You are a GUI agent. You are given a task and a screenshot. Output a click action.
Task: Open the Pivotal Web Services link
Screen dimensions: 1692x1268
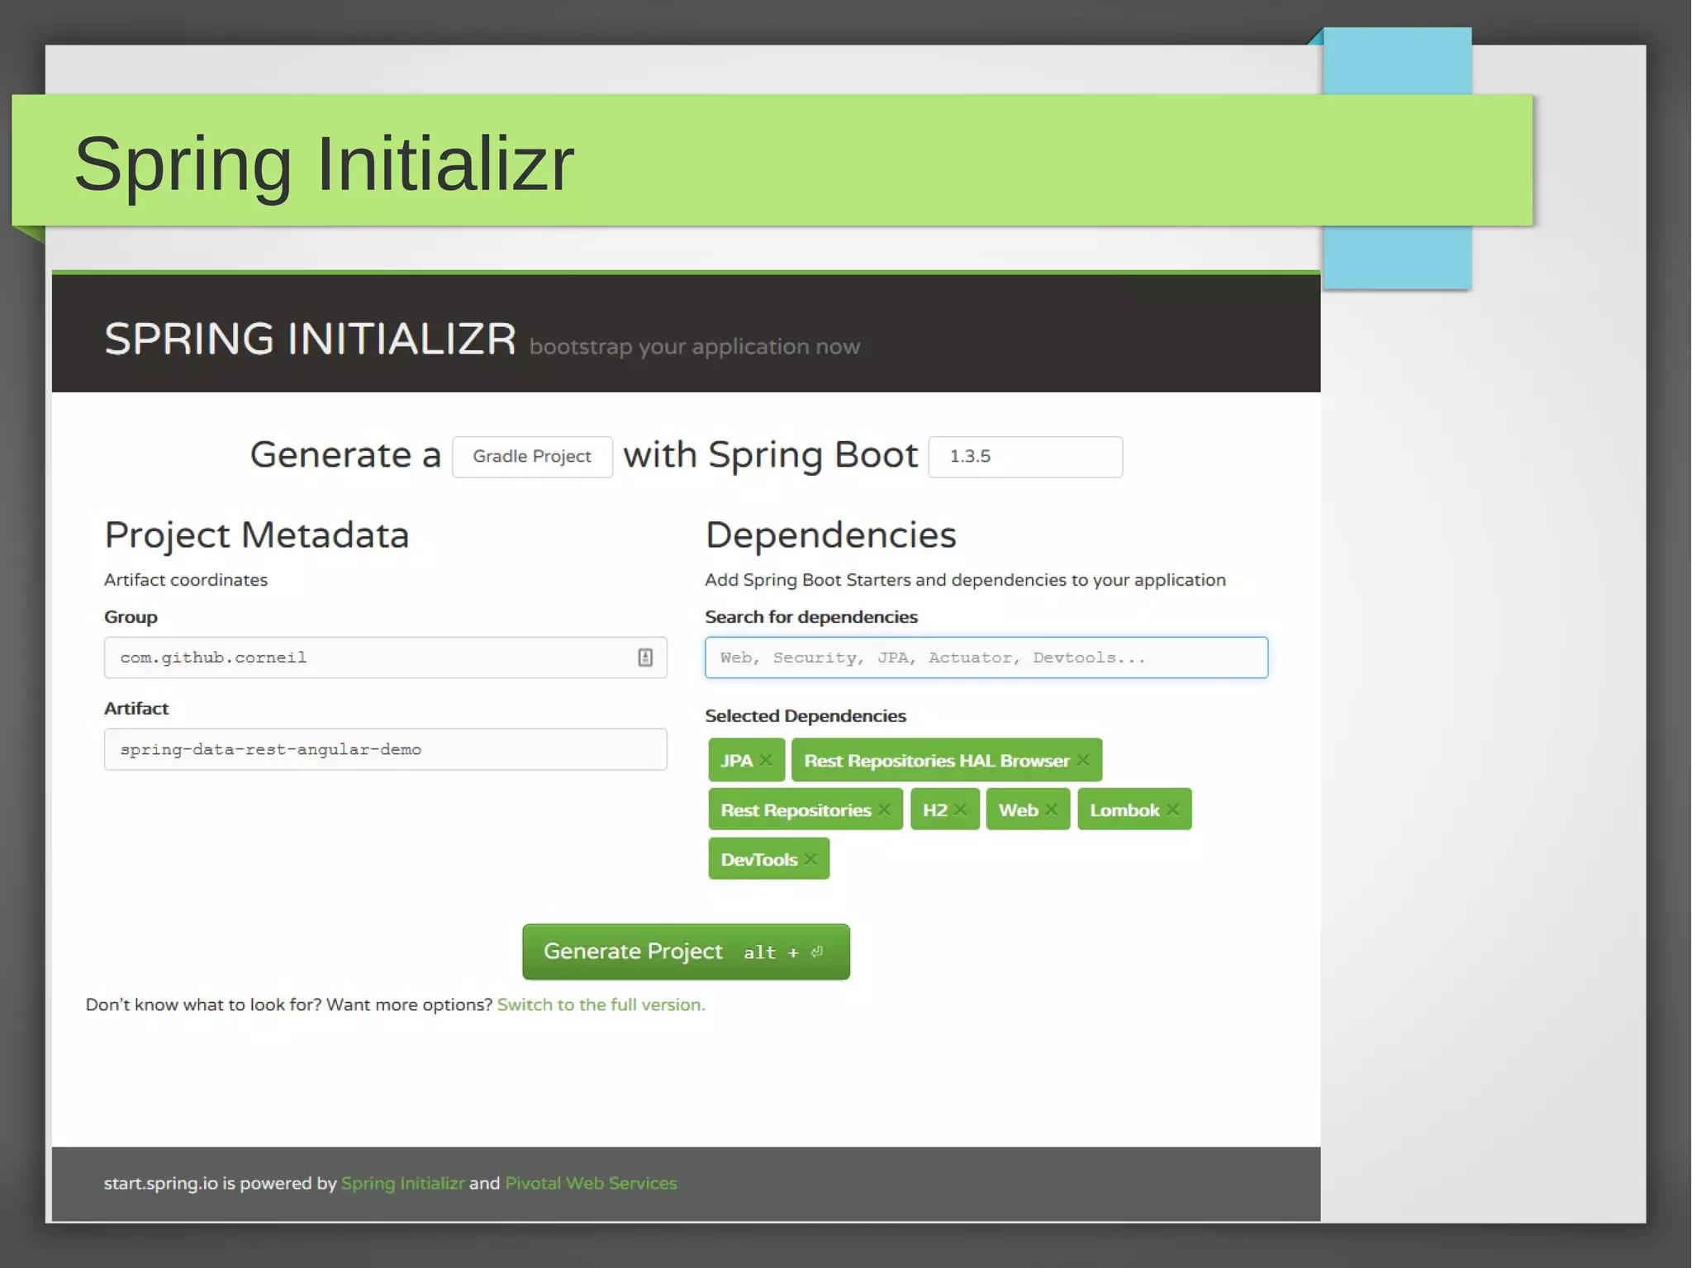[x=591, y=1183]
